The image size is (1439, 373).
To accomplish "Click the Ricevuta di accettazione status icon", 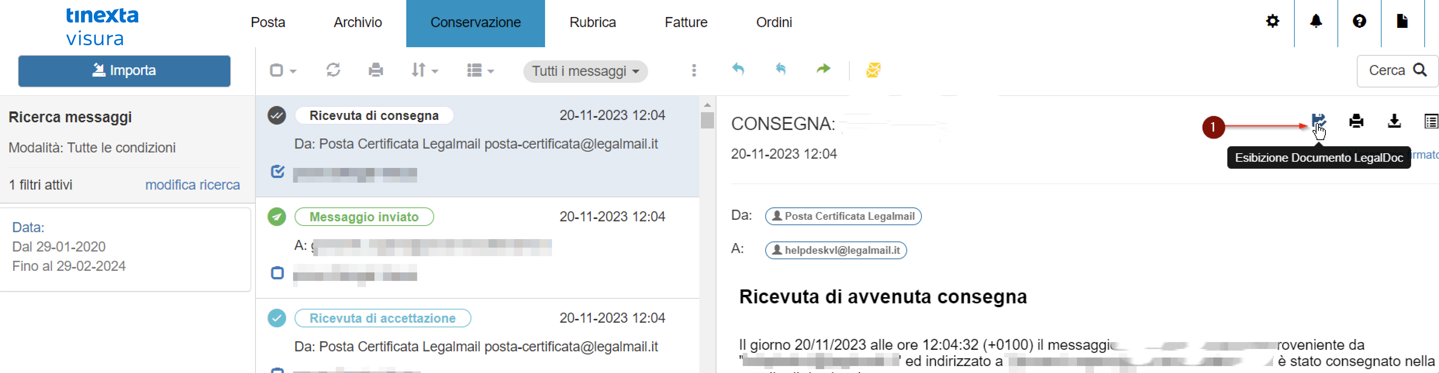I will click(x=276, y=318).
